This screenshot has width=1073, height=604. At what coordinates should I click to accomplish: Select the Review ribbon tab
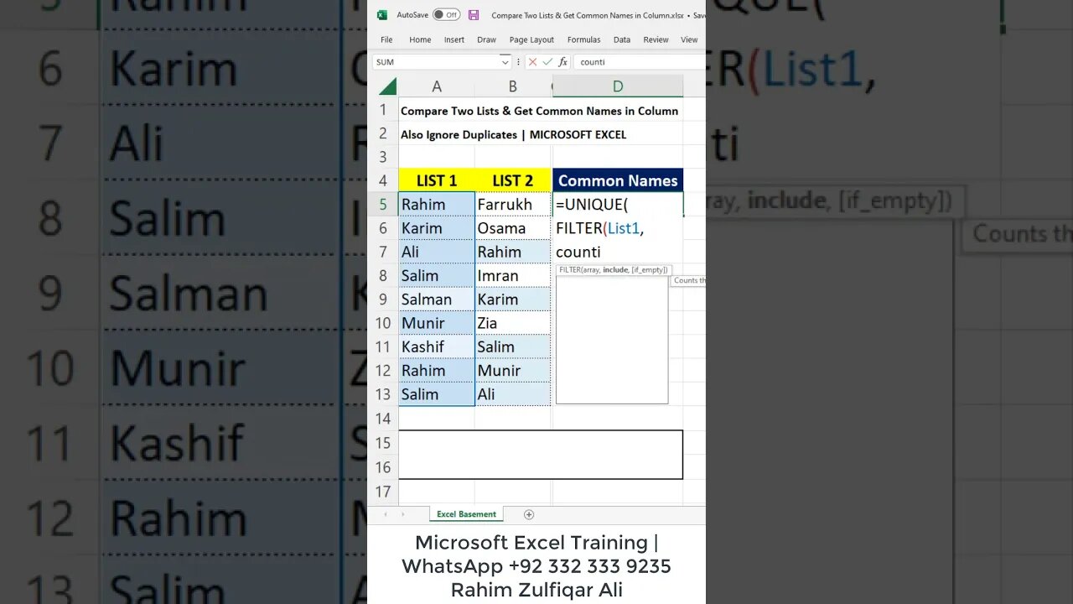[656, 39]
